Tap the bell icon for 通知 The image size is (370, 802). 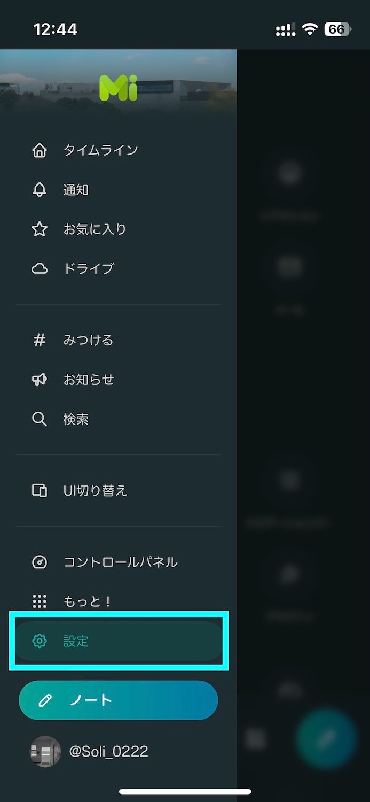click(40, 190)
